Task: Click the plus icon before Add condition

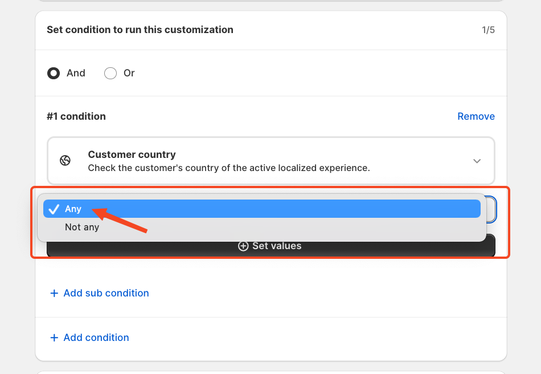Action: click(54, 338)
